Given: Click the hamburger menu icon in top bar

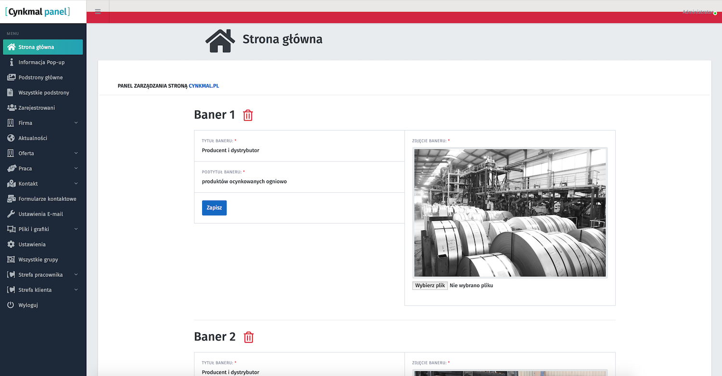Looking at the screenshot, I should [98, 12].
